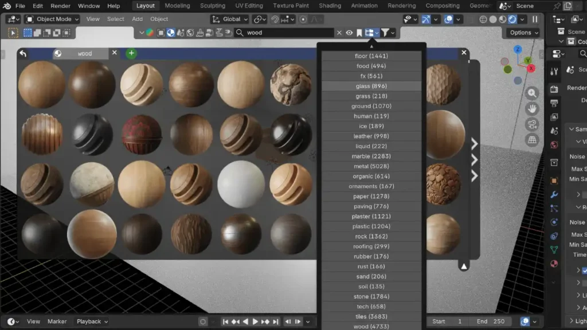Open the World properties tab

pyautogui.click(x=554, y=145)
